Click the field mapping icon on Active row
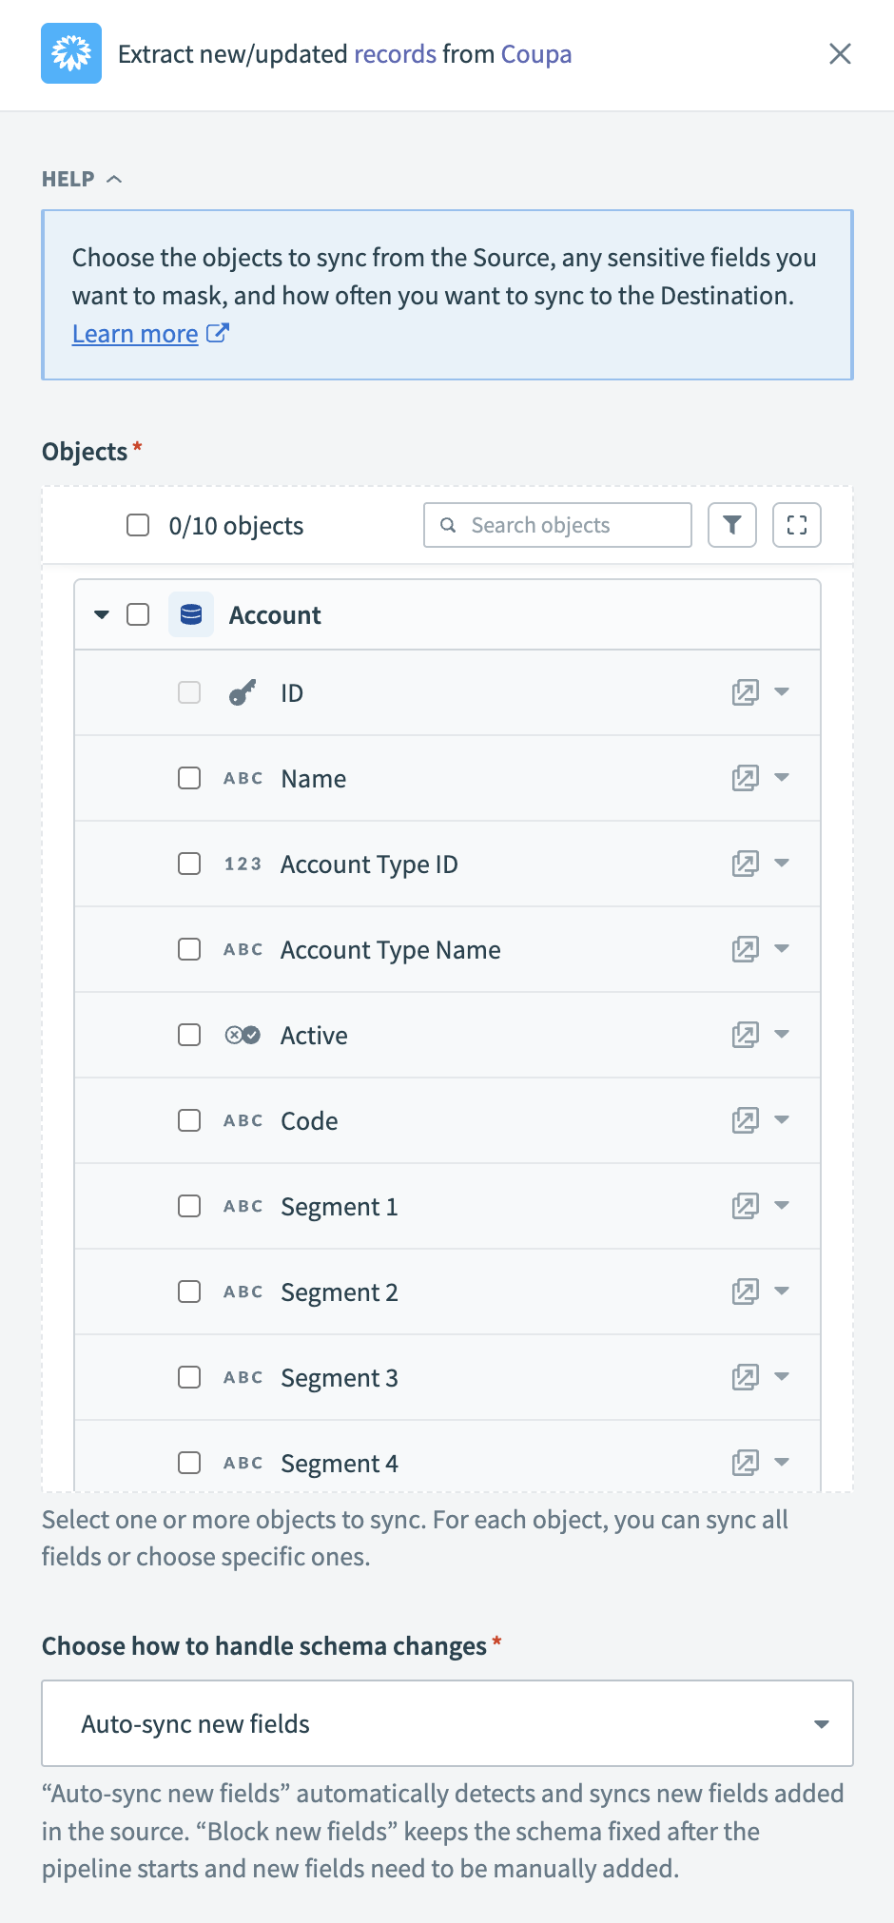The width and height of the screenshot is (894, 1923). (x=745, y=1035)
